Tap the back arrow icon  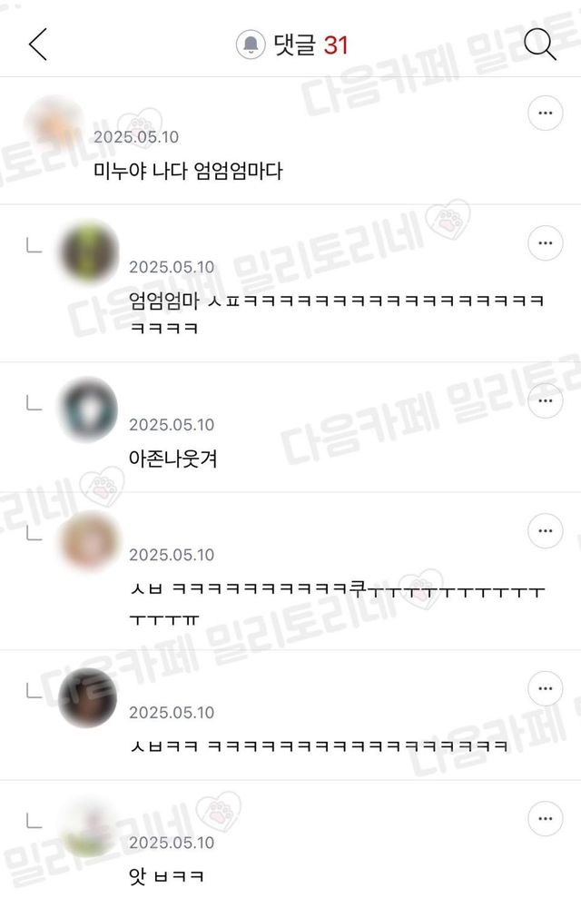[38, 44]
